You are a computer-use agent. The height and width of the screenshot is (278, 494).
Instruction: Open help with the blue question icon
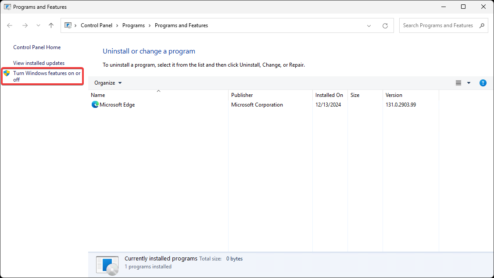(x=483, y=83)
